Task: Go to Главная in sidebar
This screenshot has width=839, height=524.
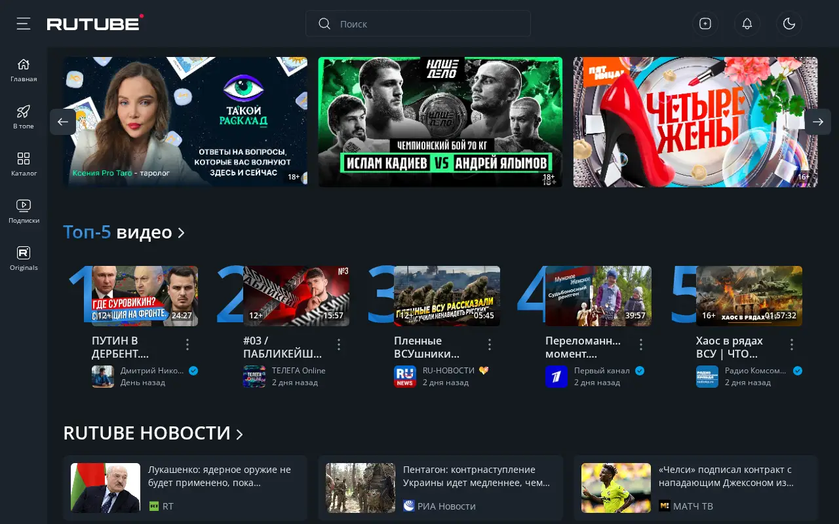Action: coord(24,70)
